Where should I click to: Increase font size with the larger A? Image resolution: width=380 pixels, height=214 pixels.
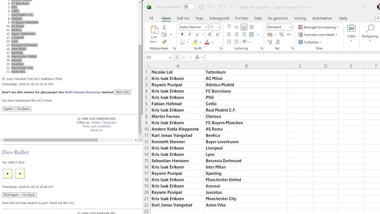pos(210,34)
